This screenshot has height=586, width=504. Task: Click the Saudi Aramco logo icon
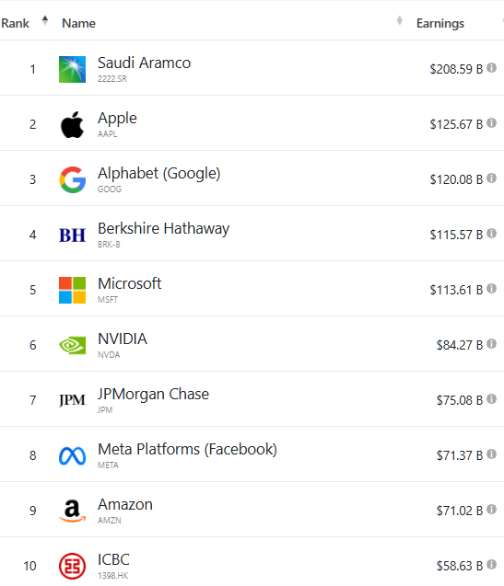click(x=72, y=69)
